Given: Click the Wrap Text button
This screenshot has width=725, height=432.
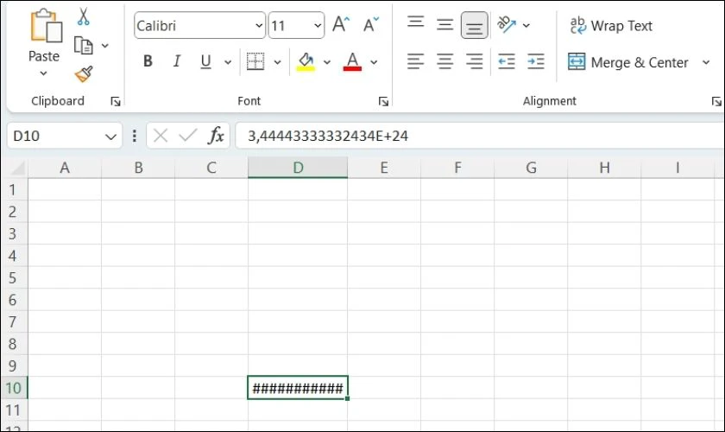Looking at the screenshot, I should coord(611,25).
